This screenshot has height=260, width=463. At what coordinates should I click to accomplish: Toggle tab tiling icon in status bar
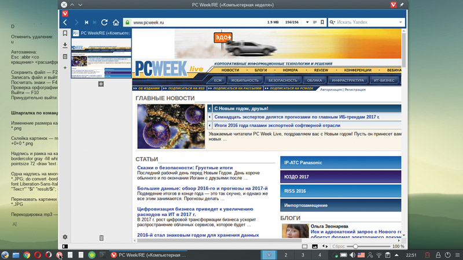tap(305, 246)
